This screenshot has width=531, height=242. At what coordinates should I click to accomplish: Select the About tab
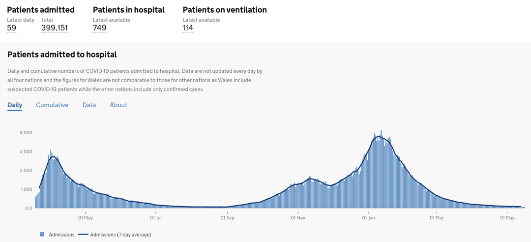click(x=118, y=105)
